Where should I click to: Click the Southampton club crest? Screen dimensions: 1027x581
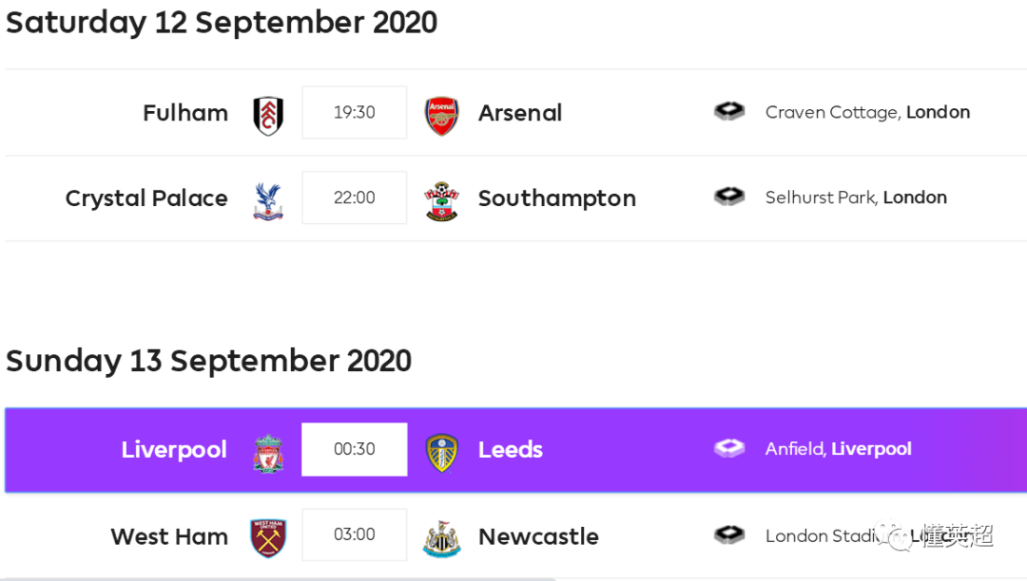pyautogui.click(x=441, y=200)
